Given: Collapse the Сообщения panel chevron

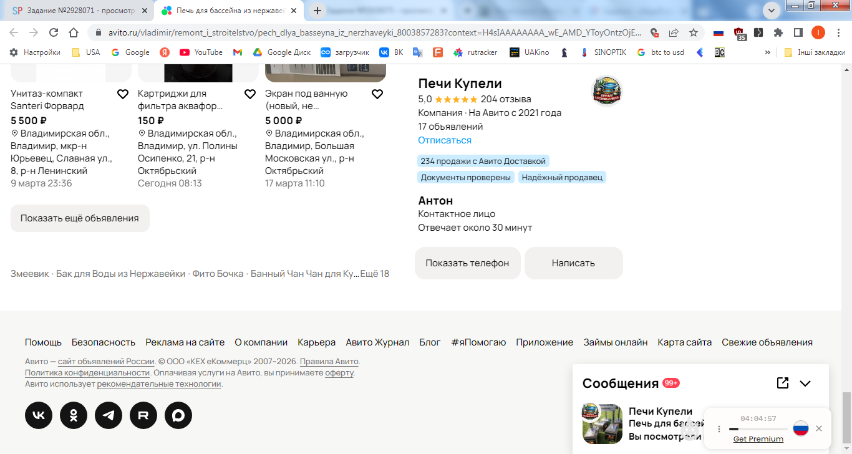Looking at the screenshot, I should tap(805, 384).
